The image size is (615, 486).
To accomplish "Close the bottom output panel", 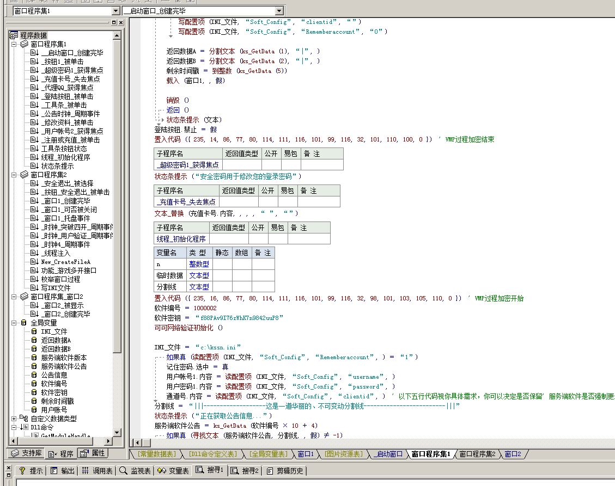I will (x=9, y=467).
